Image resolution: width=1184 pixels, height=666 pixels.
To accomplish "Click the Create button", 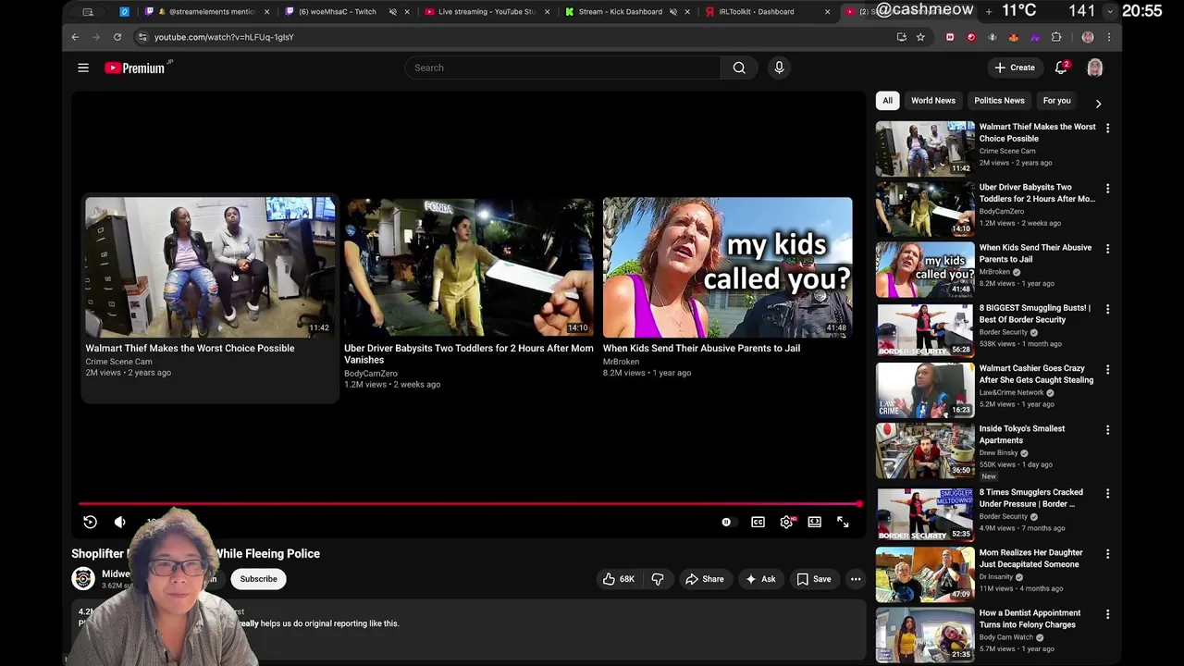I will click(x=1014, y=68).
